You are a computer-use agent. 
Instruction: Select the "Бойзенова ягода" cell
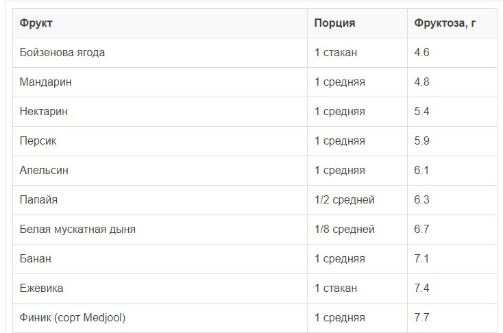[x=62, y=53]
